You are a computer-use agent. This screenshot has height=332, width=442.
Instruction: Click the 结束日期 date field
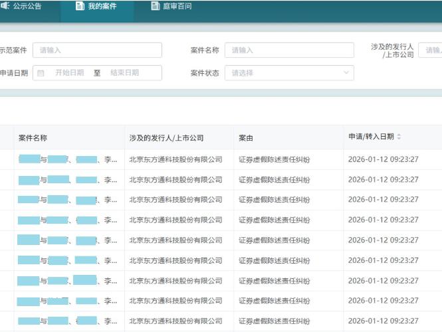pyautogui.click(x=124, y=73)
